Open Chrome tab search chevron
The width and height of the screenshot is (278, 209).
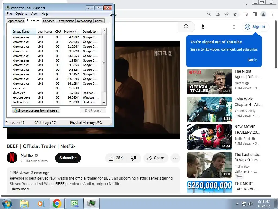[x=245, y=4]
